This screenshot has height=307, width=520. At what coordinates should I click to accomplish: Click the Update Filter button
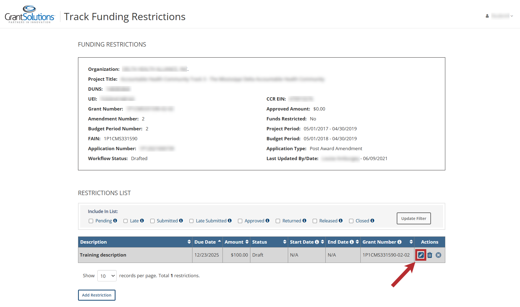click(x=414, y=219)
